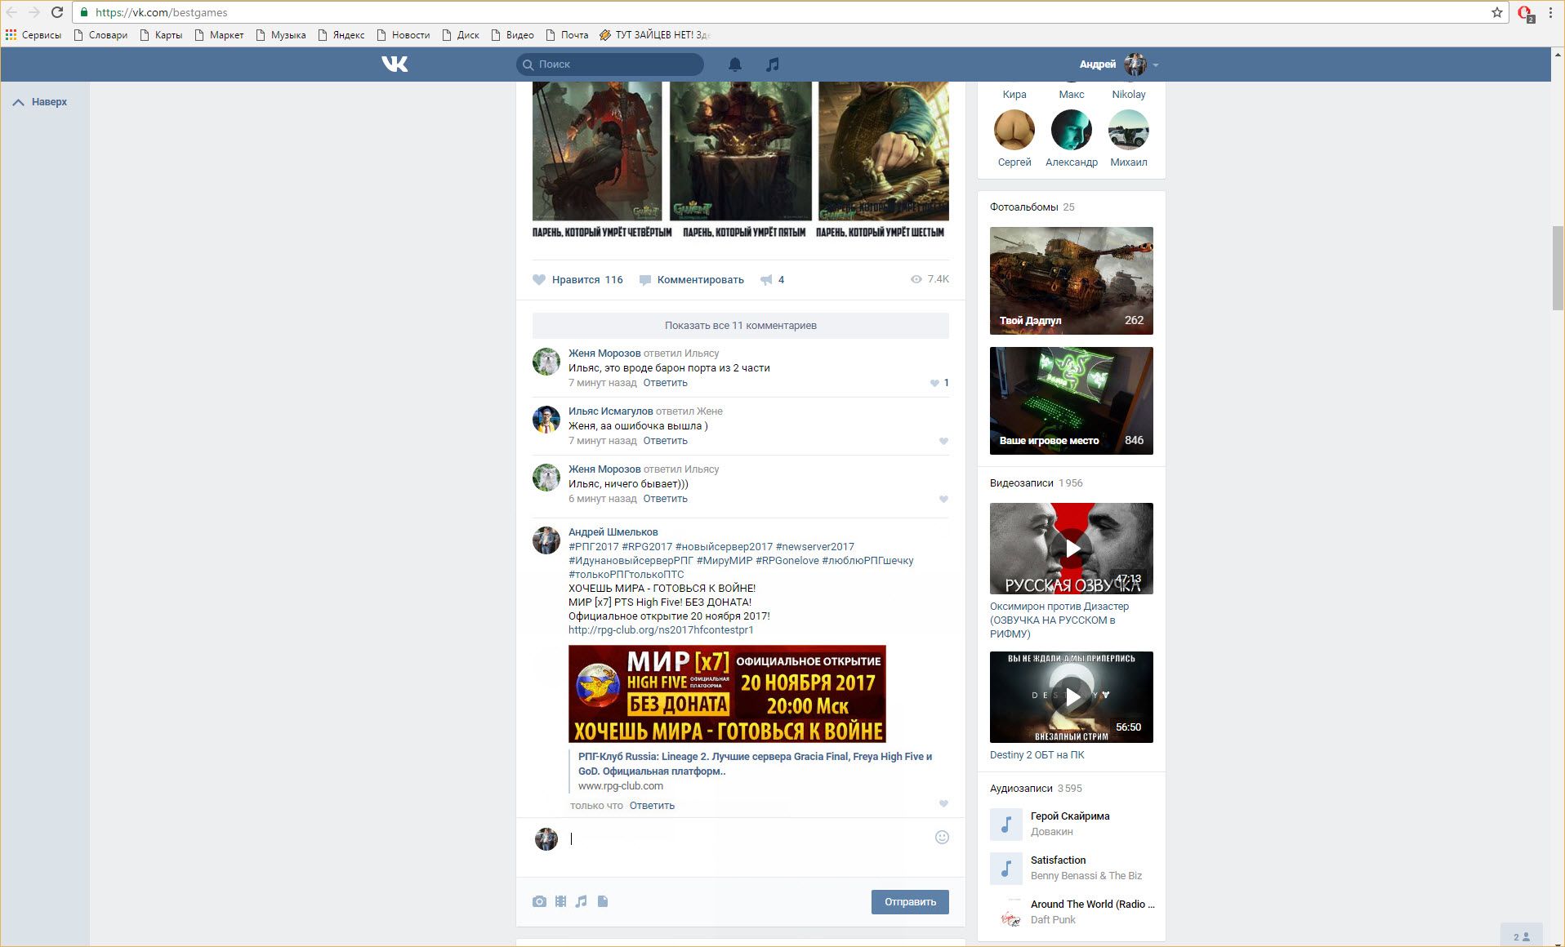
Task: Open the Андрей profile dropdown menu
Action: pyautogui.click(x=1118, y=64)
